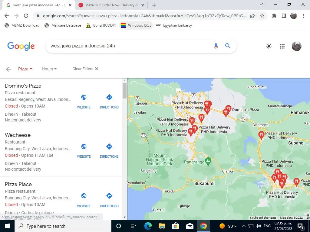Open the Domino's Pizza listing title

coord(23,86)
